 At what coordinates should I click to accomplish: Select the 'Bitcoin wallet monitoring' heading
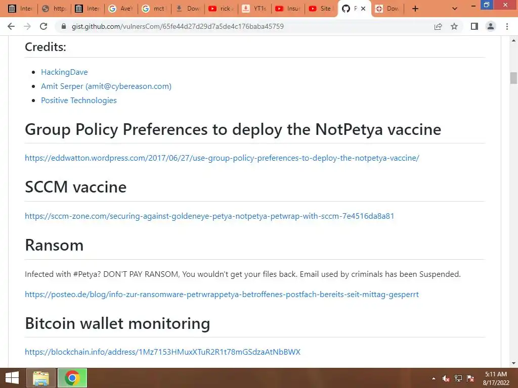pos(117,323)
